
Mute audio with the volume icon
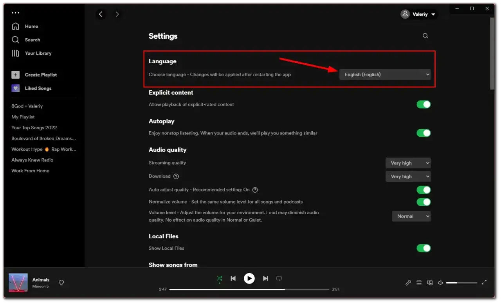pyautogui.click(x=440, y=283)
